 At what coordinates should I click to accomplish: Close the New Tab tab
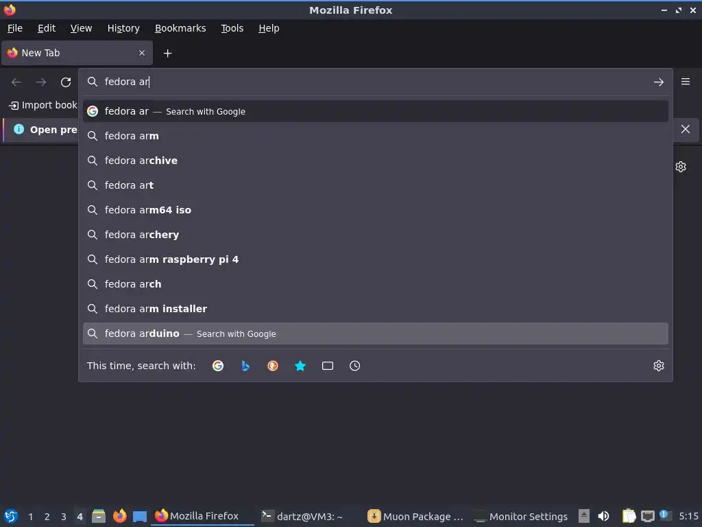click(x=142, y=53)
